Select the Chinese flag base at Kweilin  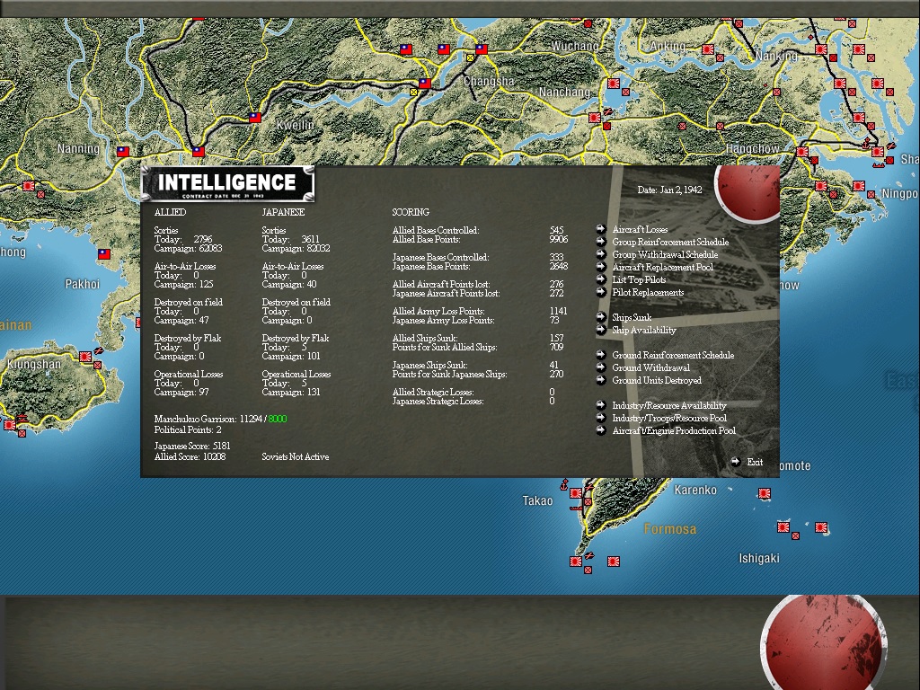pos(255,118)
